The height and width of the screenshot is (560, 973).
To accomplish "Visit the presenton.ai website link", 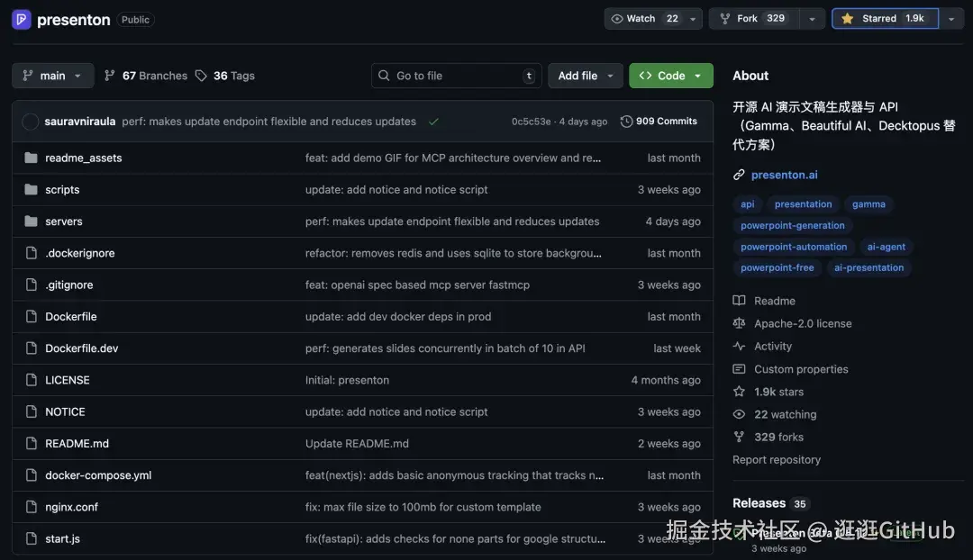I will 784,175.
